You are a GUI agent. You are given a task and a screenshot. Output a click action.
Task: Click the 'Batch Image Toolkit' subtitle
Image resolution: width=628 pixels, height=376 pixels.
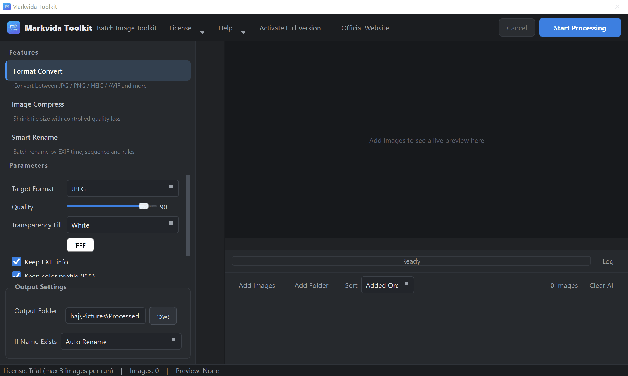click(127, 28)
